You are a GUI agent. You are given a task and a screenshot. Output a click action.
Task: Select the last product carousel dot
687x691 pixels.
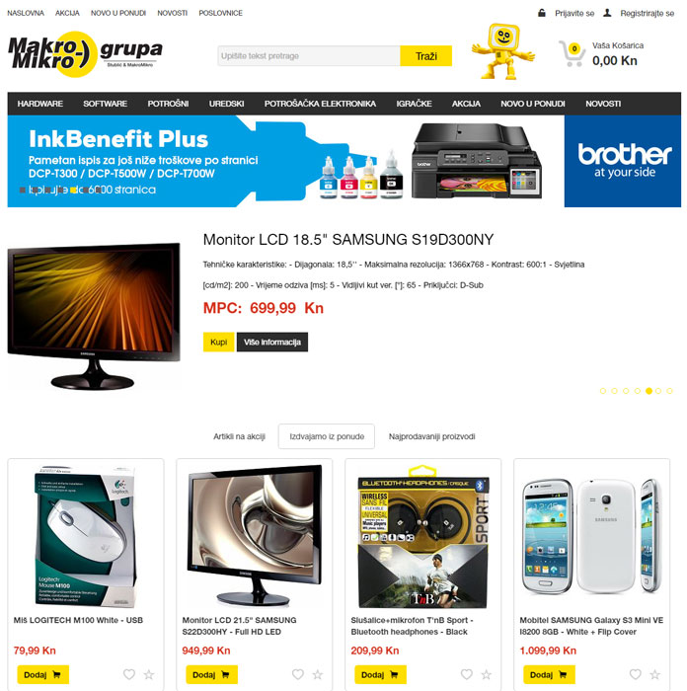coord(669,391)
